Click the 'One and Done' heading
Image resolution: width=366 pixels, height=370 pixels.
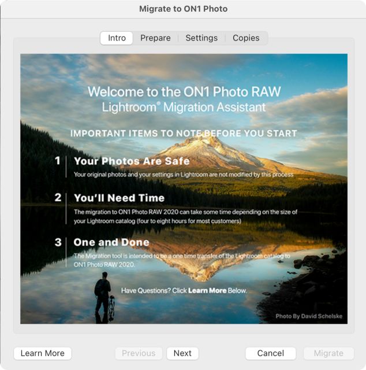[x=111, y=242]
